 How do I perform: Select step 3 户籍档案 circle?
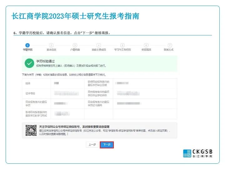click(75, 45)
